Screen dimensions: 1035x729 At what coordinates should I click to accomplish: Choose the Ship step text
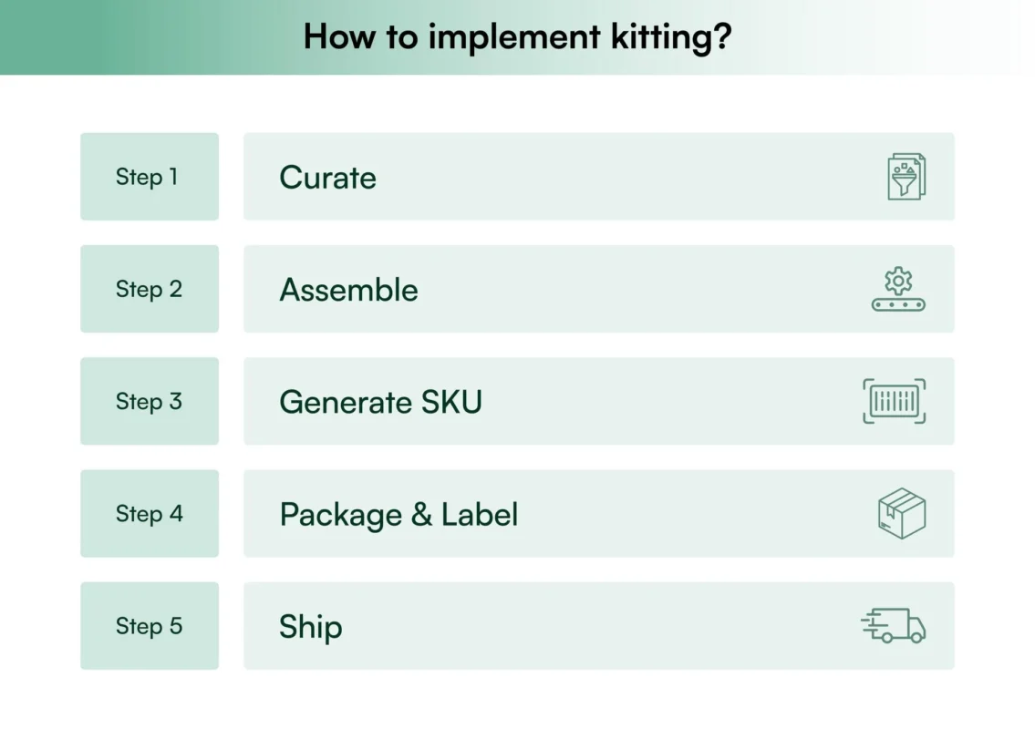point(310,627)
